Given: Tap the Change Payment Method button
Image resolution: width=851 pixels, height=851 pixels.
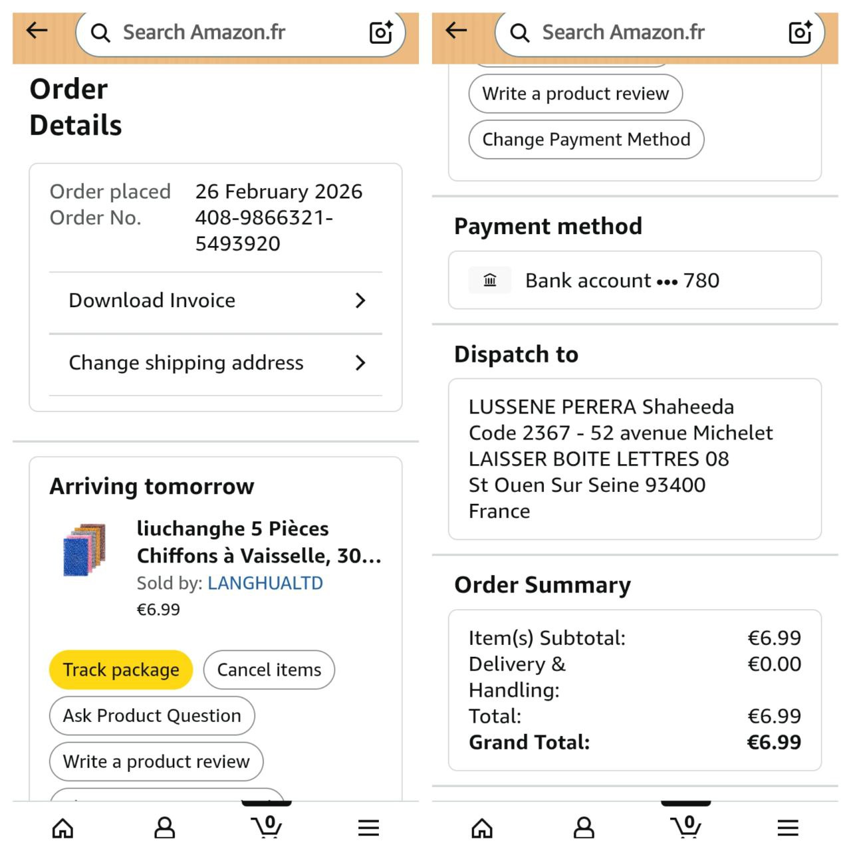Looking at the screenshot, I should 586,140.
